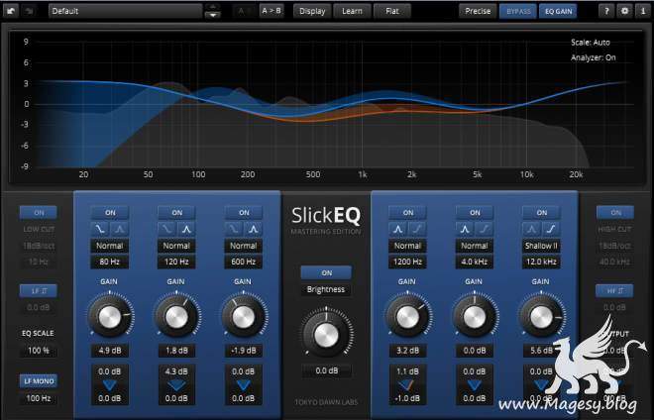654x420 pixels.
Task: Open Normal model dropdown for 4.0 kHz band
Action: [475, 246]
